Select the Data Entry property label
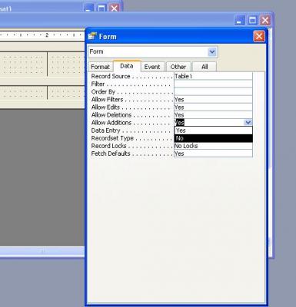 (105, 130)
